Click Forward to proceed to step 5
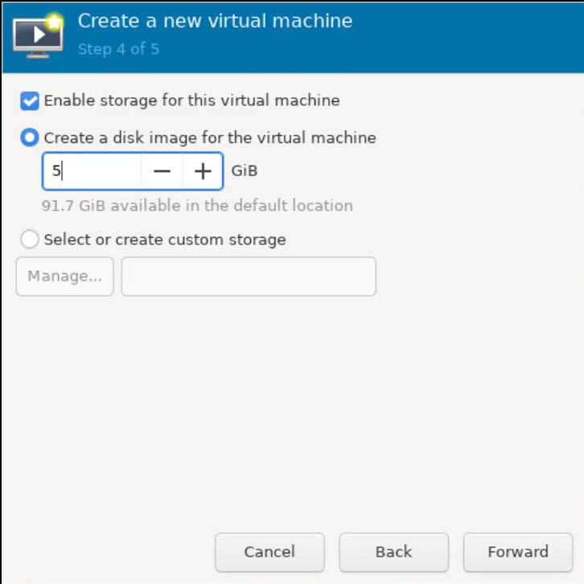The image size is (584, 584). coord(517,552)
